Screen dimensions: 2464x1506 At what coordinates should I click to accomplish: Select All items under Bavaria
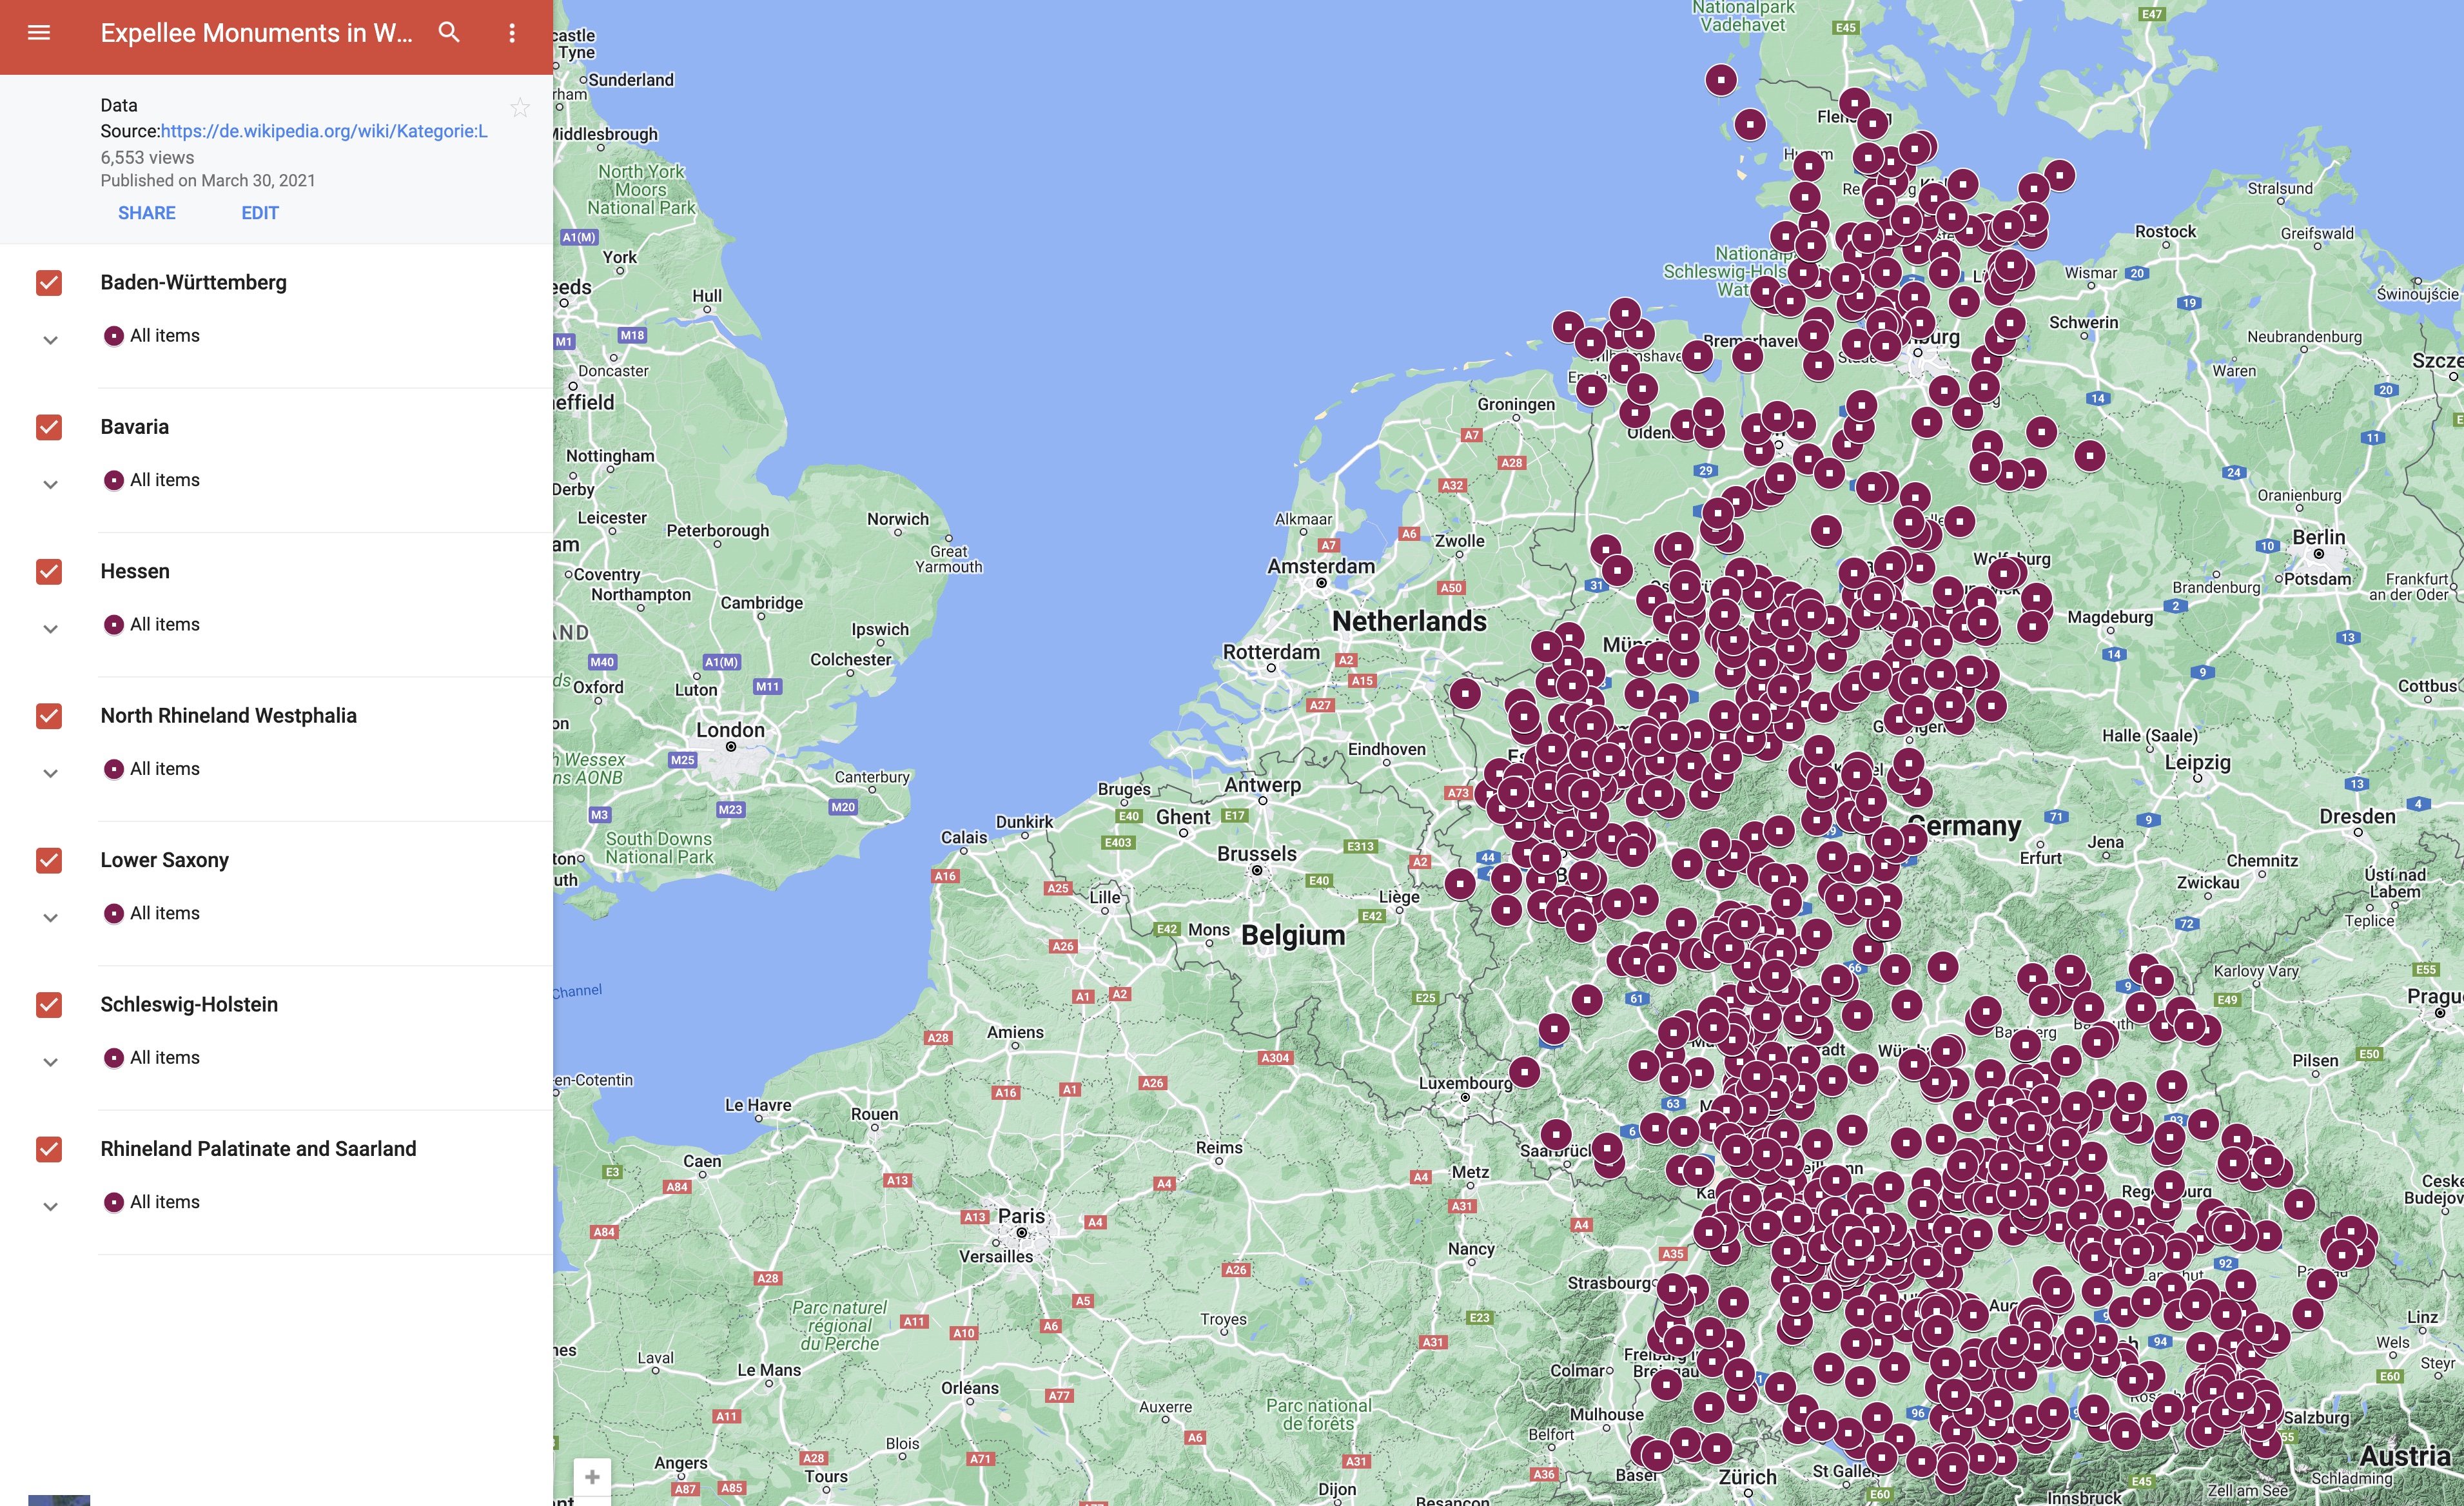[x=165, y=480]
